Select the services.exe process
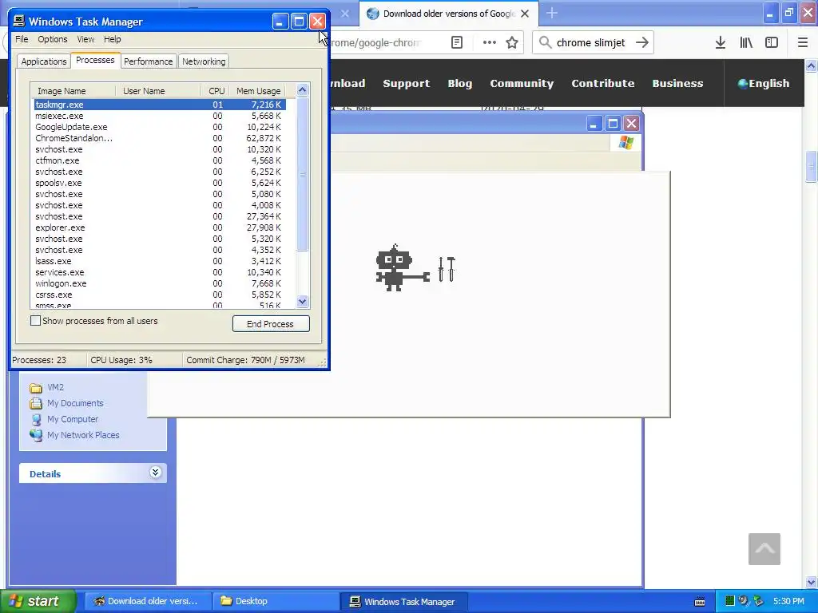This screenshot has width=818, height=613. [x=159, y=273]
